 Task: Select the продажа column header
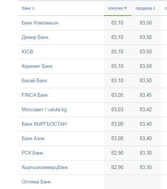click(144, 9)
